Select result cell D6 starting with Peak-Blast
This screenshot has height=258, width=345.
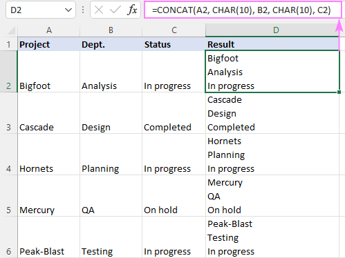click(x=272, y=237)
